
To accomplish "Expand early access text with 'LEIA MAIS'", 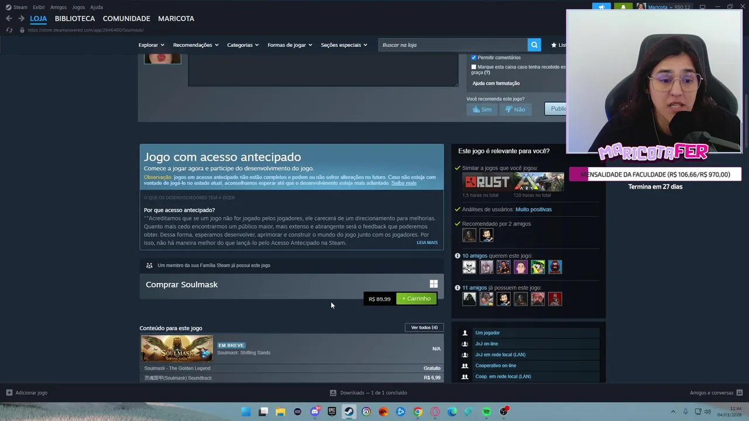I will [427, 243].
